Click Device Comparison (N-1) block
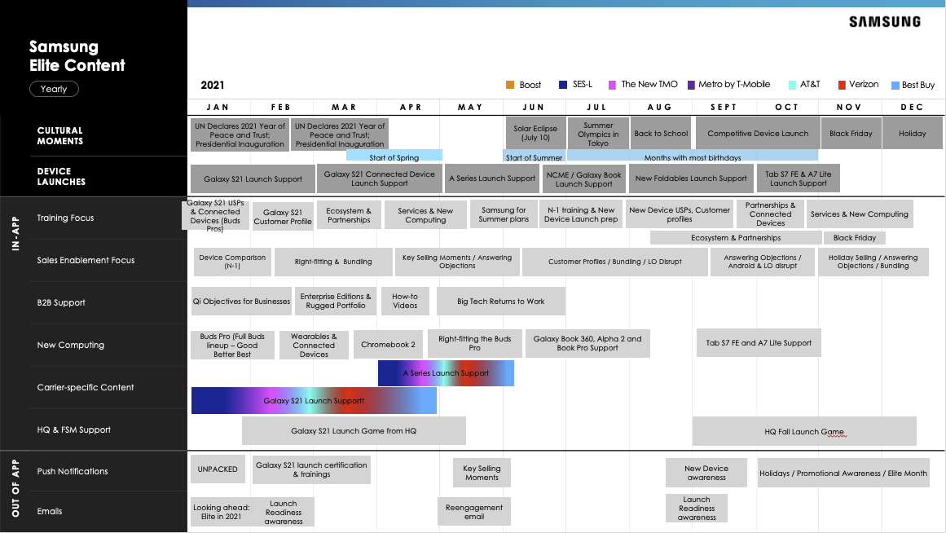 232,262
